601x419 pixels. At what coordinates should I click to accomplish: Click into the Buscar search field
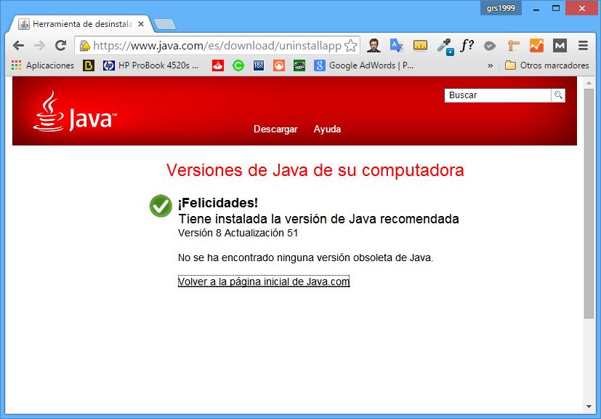[x=498, y=95]
